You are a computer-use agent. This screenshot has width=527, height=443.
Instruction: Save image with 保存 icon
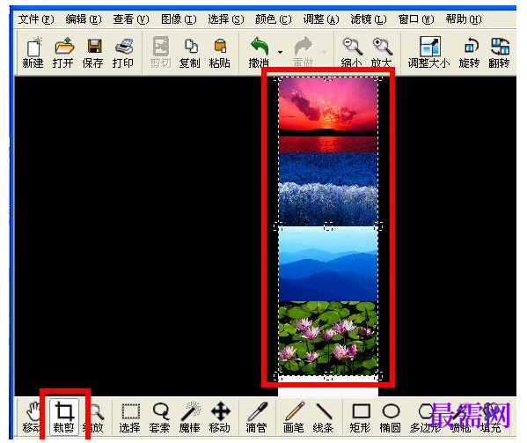coord(93,52)
